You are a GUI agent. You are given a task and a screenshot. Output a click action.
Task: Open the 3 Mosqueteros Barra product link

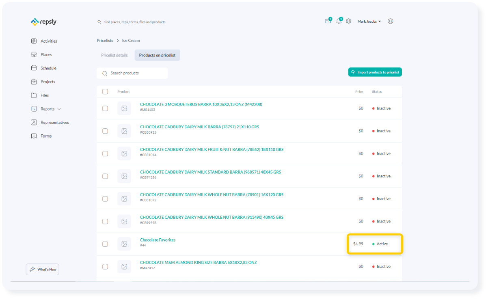tap(201, 104)
